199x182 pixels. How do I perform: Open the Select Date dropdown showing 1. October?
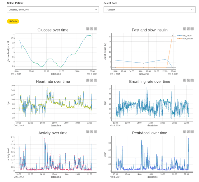coord(150,10)
